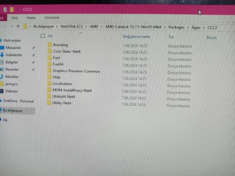
Task: Expand the chevron after Yerel Disk (C:)
Action: coord(86,27)
